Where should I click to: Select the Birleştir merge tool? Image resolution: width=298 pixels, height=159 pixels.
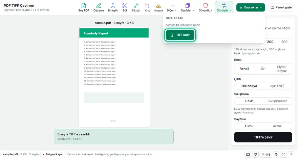pos(113,7)
